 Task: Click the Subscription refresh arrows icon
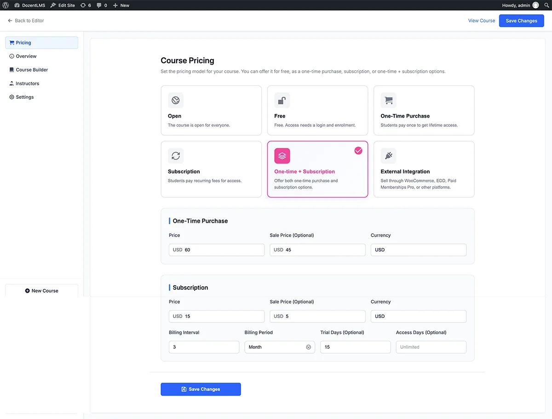[x=176, y=156]
